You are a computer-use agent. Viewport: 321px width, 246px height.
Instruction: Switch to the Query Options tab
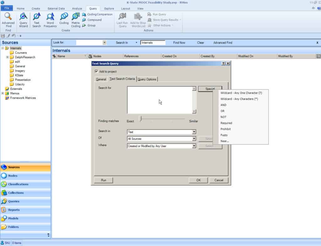[x=147, y=79]
